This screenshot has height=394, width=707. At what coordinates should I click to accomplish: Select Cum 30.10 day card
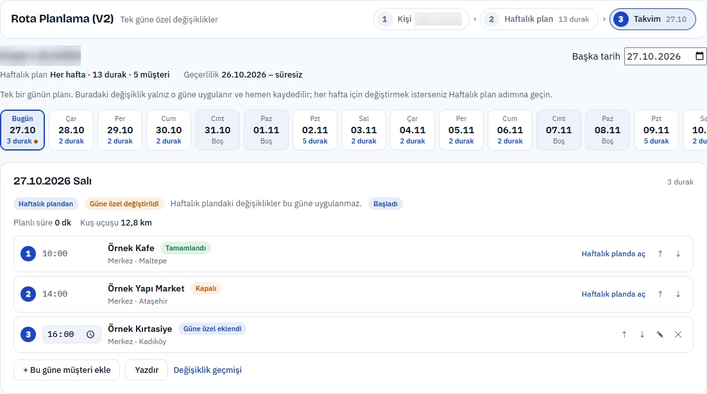pyautogui.click(x=169, y=129)
